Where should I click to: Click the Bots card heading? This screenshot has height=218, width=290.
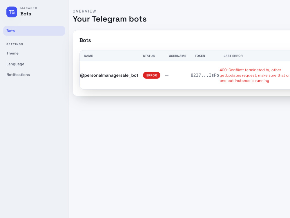coord(85,40)
